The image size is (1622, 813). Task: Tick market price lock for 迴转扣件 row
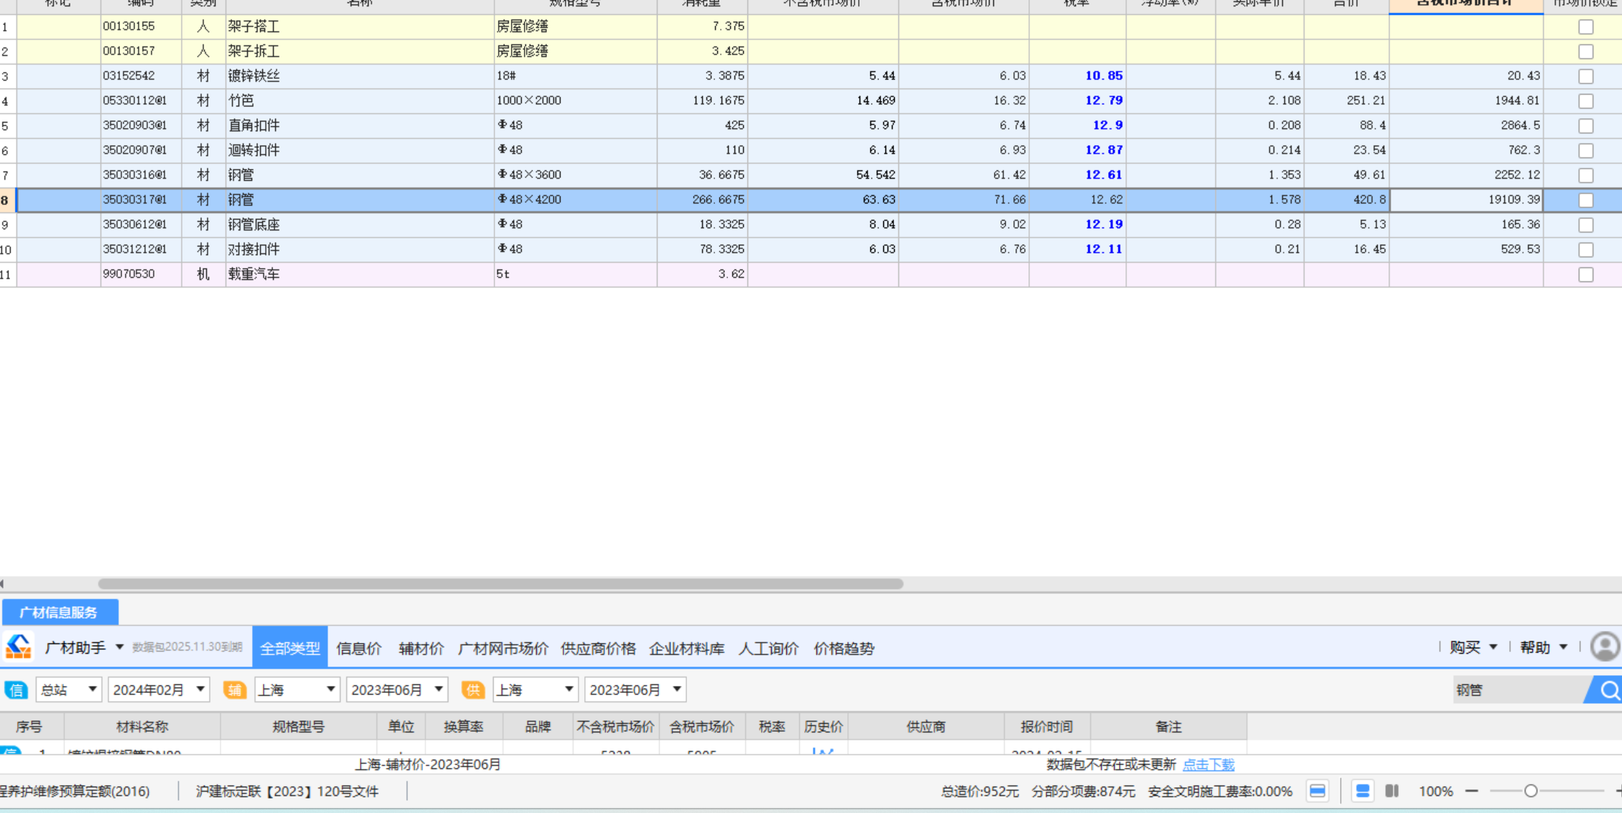[1585, 151]
